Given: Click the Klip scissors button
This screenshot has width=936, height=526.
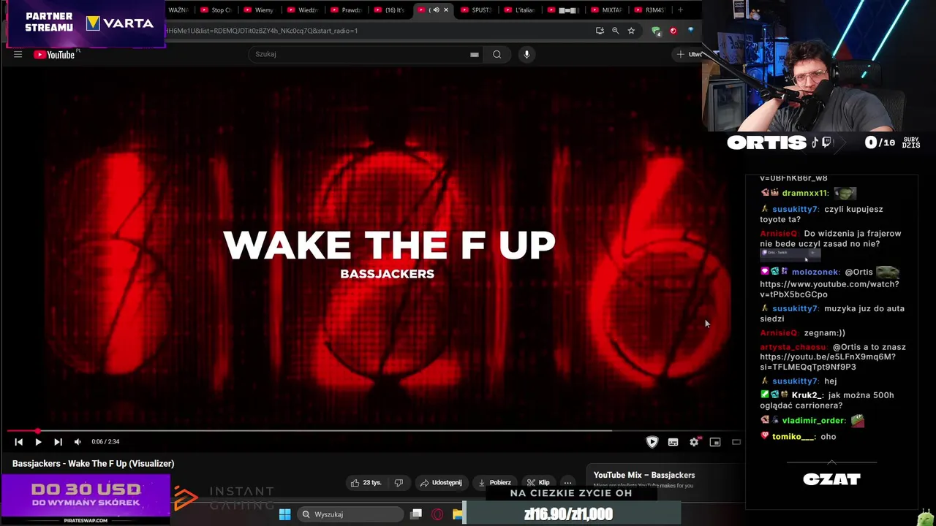Looking at the screenshot, I should [x=539, y=482].
